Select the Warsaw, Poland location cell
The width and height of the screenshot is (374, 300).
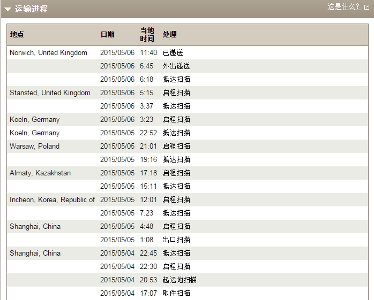pos(34,147)
